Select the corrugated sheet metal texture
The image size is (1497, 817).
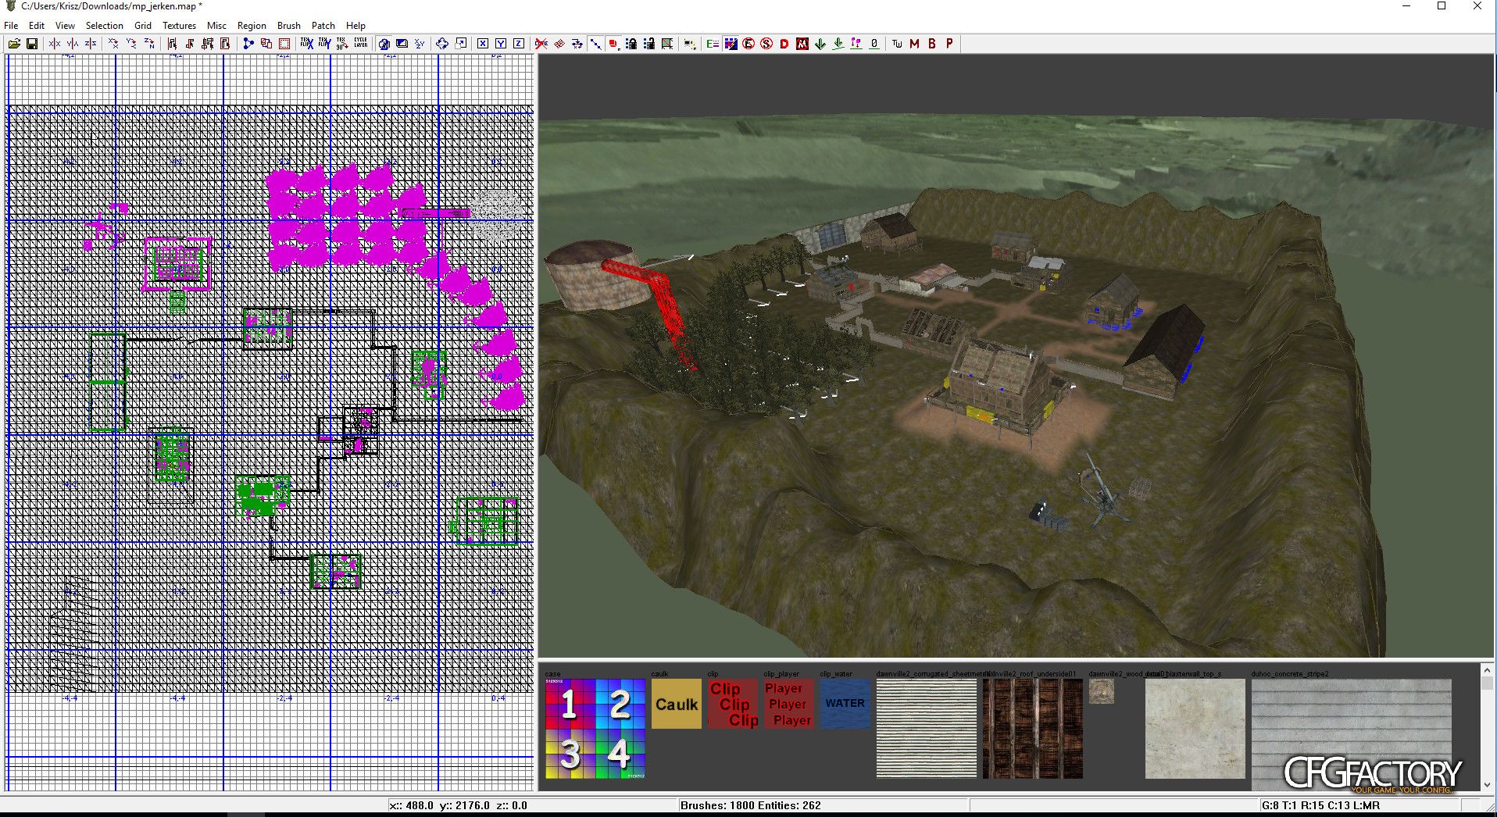[927, 729]
